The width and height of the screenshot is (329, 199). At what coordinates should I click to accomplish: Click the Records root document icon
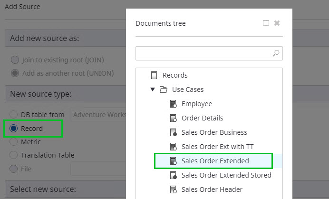tap(154, 75)
